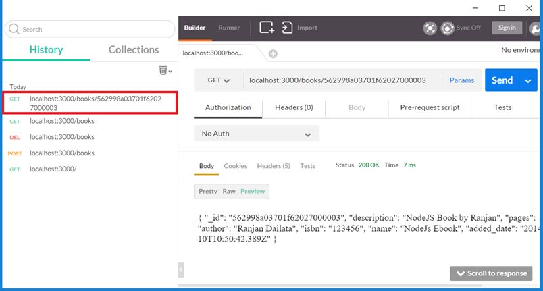Open the Send button dropdown arrow
This screenshot has width=543, height=291.
528,80
